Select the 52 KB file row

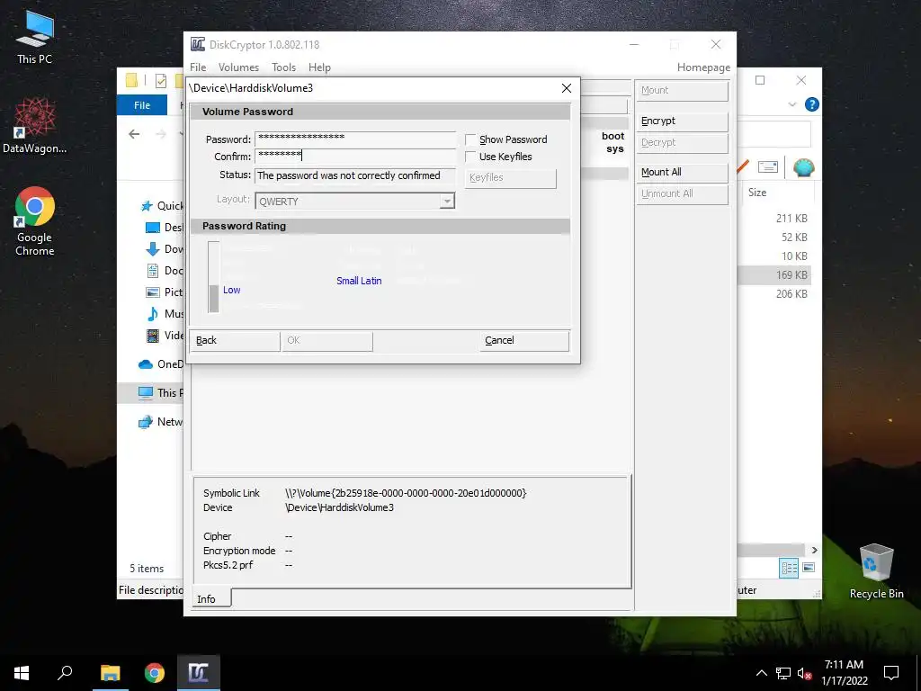pyautogui.click(x=775, y=237)
